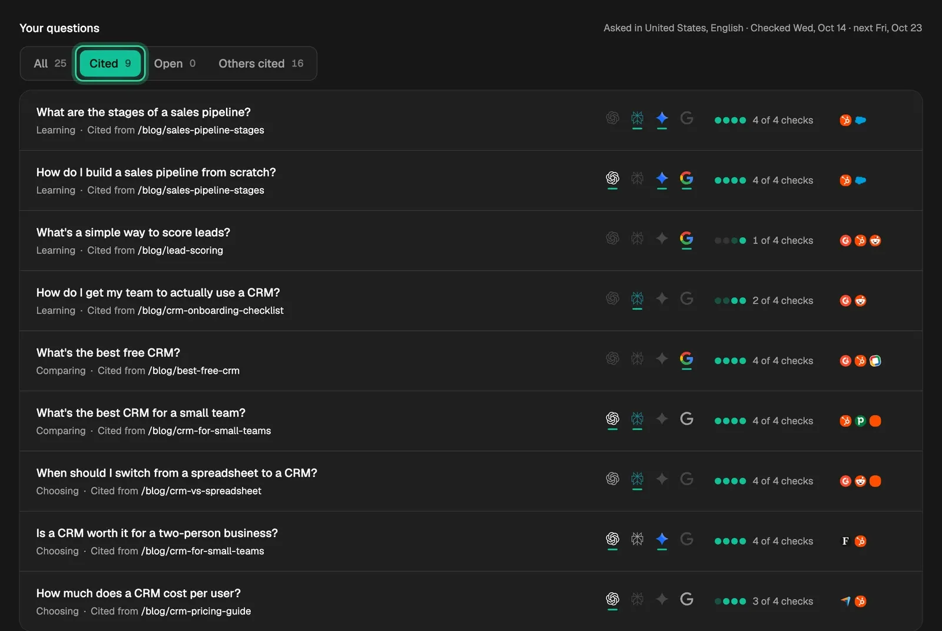This screenshot has height=631, width=942.
Task: Click the /blog/lead-scoring cited path
Action: pos(180,250)
